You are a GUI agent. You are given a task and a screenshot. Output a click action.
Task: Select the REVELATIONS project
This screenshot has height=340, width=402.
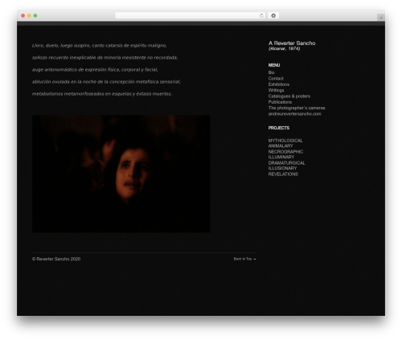283,174
